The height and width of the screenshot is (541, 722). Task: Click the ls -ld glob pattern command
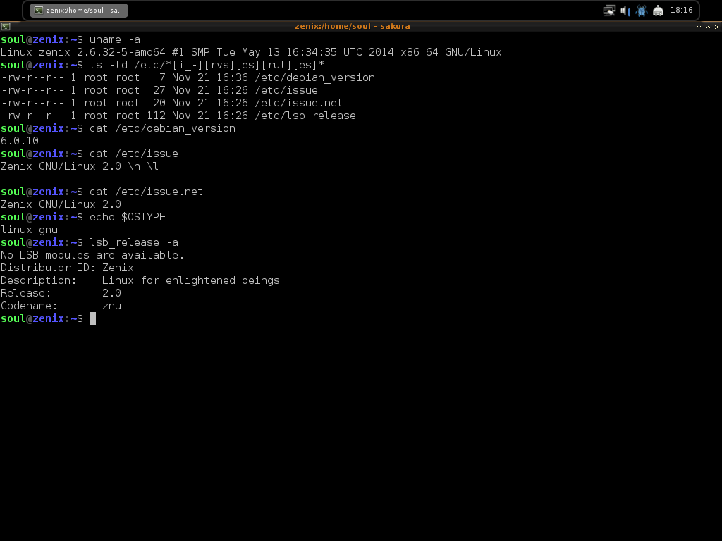pyautogui.click(x=207, y=65)
